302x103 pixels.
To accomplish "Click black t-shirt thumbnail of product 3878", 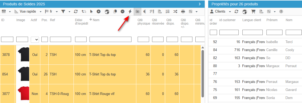I will click(x=23, y=54).
